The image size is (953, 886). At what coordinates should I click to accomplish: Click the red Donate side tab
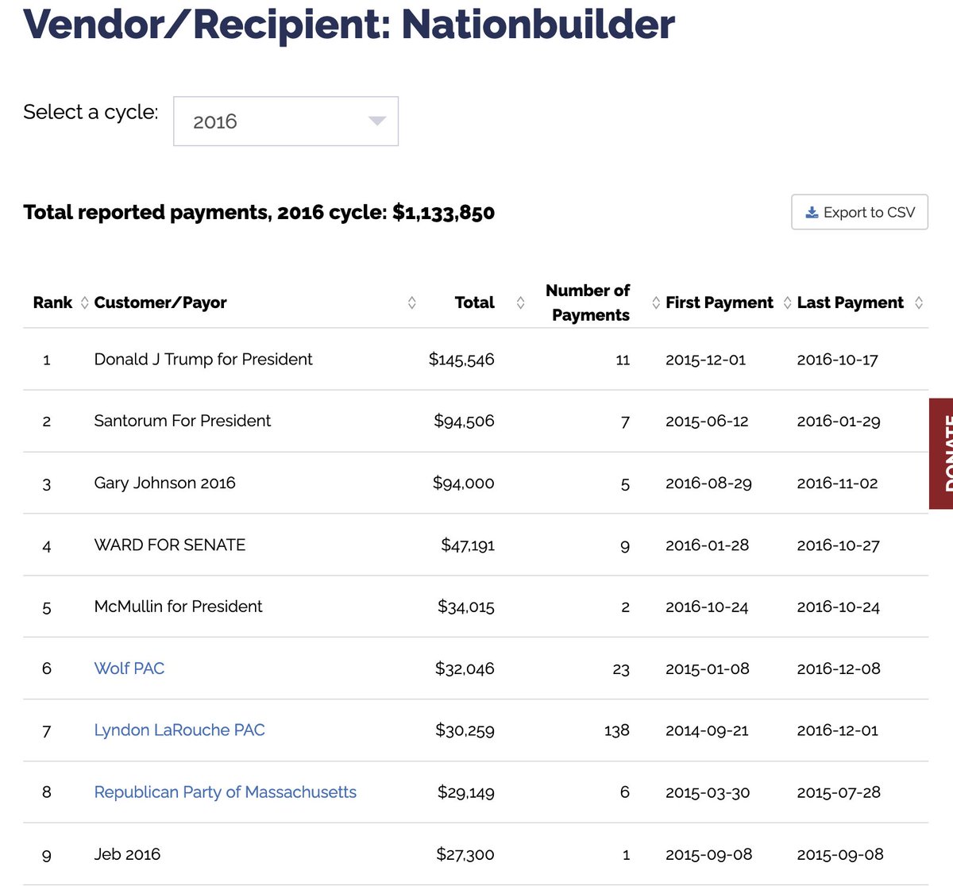pyautogui.click(x=941, y=453)
